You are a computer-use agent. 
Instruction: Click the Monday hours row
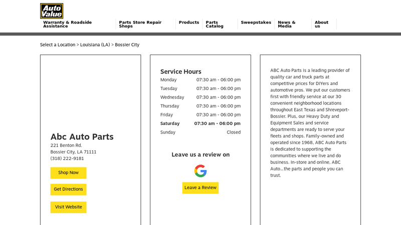pos(200,80)
